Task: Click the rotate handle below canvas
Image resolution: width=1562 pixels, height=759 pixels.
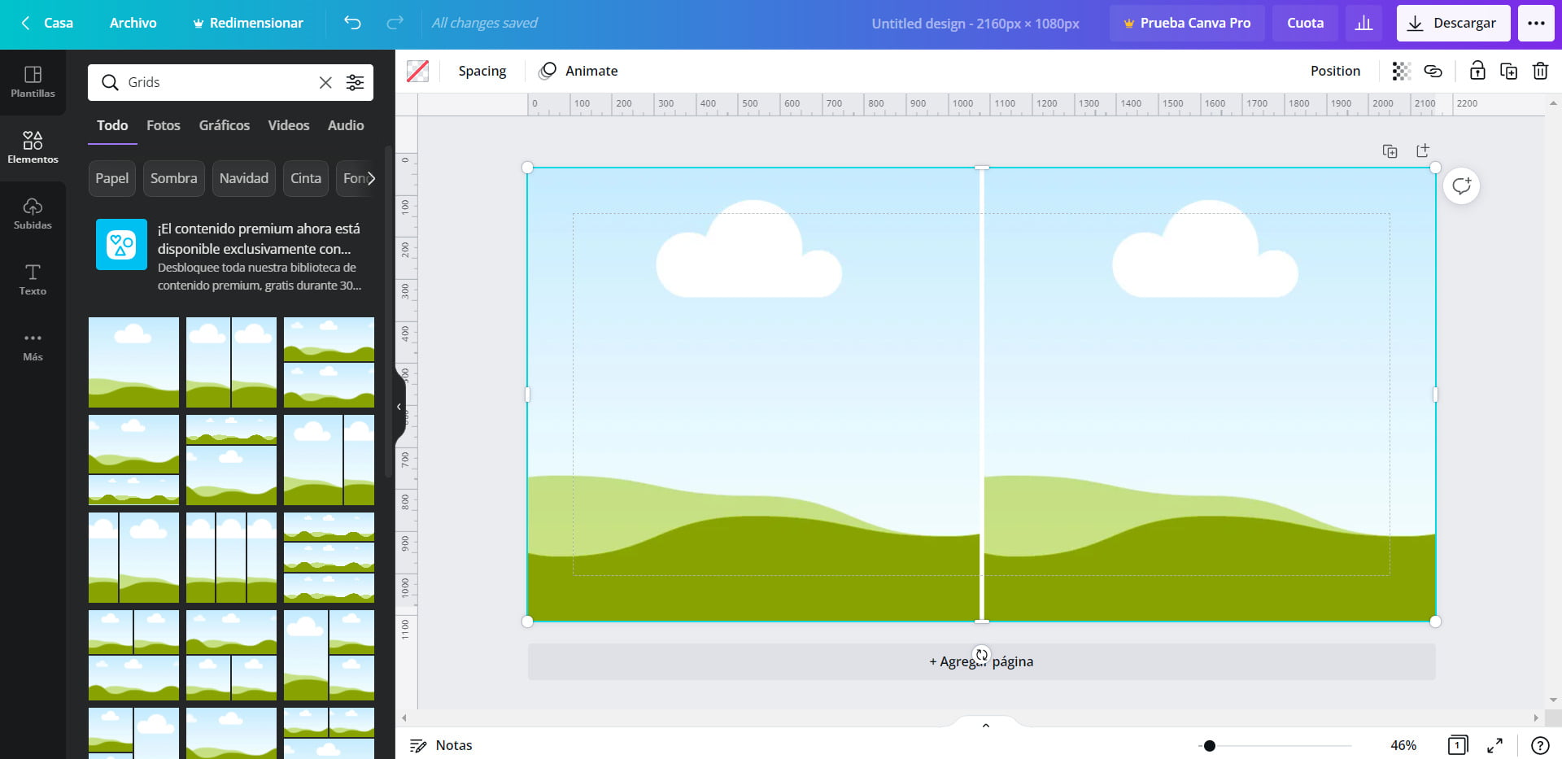Action: click(x=982, y=655)
